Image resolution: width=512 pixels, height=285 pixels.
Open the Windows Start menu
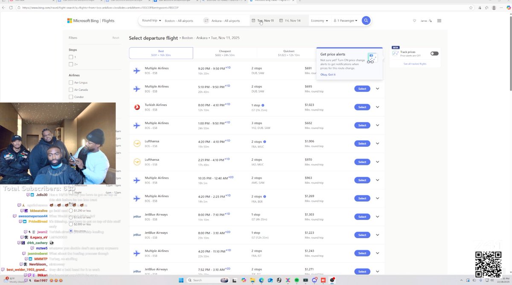[180, 280]
